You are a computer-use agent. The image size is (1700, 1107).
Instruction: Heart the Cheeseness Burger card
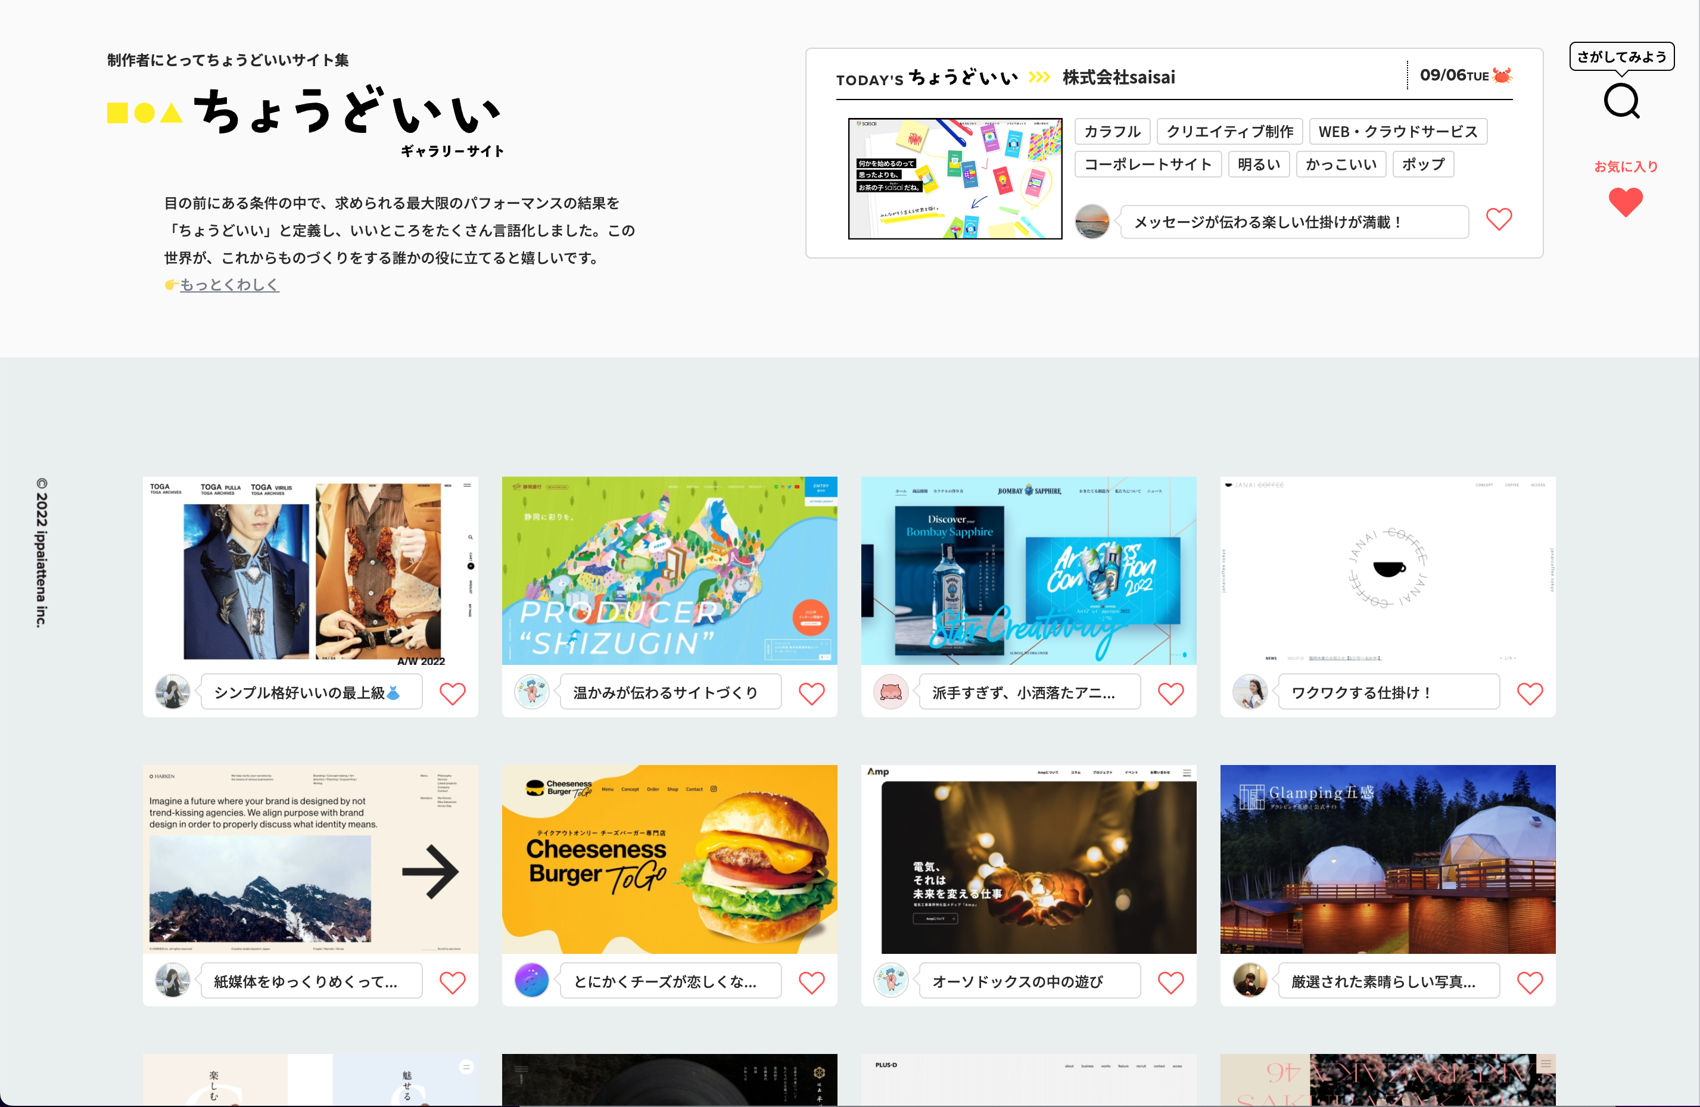tap(811, 982)
